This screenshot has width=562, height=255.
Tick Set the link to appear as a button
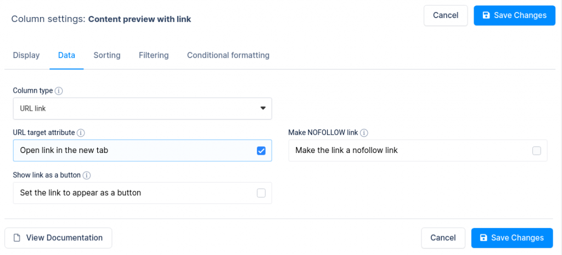click(261, 193)
